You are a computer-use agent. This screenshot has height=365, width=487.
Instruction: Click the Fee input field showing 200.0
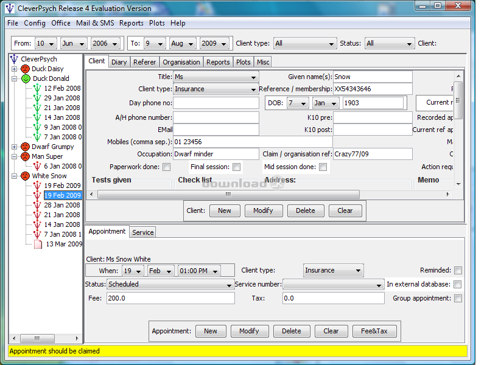click(x=170, y=298)
